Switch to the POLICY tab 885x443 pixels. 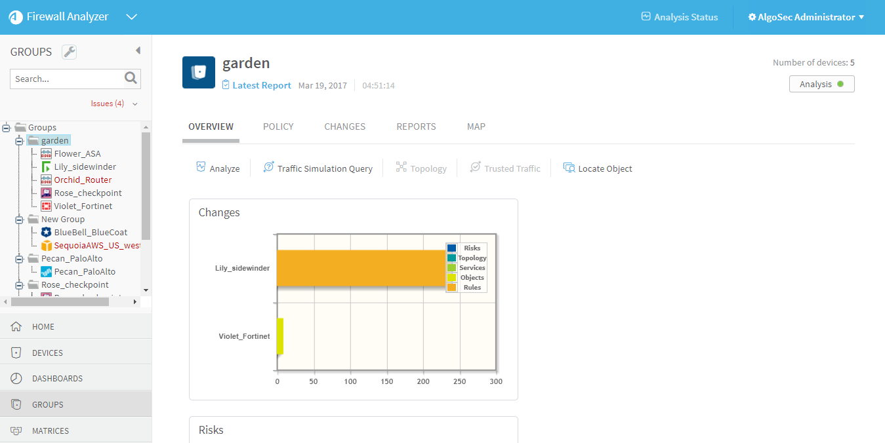coord(278,126)
